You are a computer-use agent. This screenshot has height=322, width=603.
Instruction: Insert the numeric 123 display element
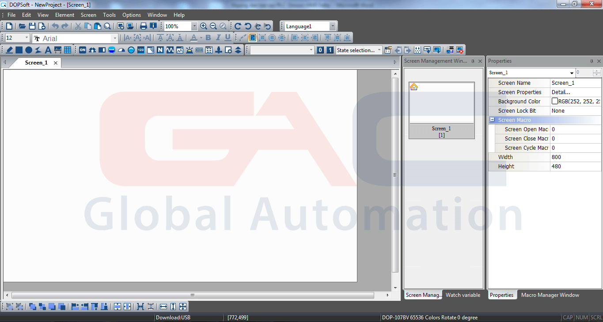(140, 50)
